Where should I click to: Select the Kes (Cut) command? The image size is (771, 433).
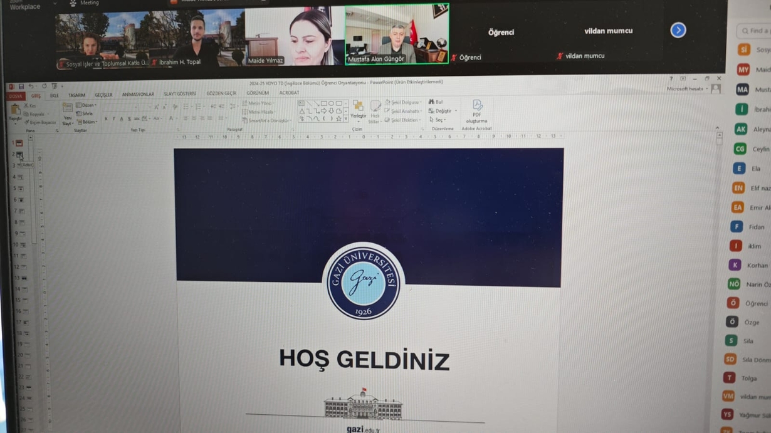pos(29,106)
